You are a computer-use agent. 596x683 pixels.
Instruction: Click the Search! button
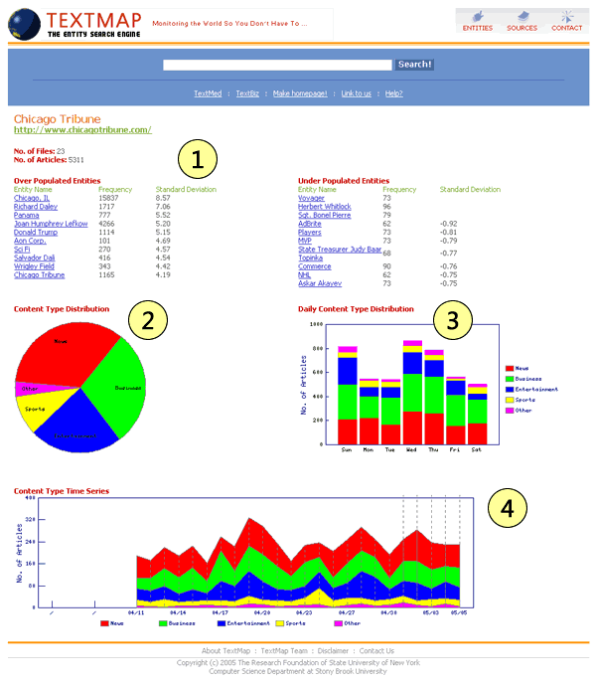click(414, 65)
